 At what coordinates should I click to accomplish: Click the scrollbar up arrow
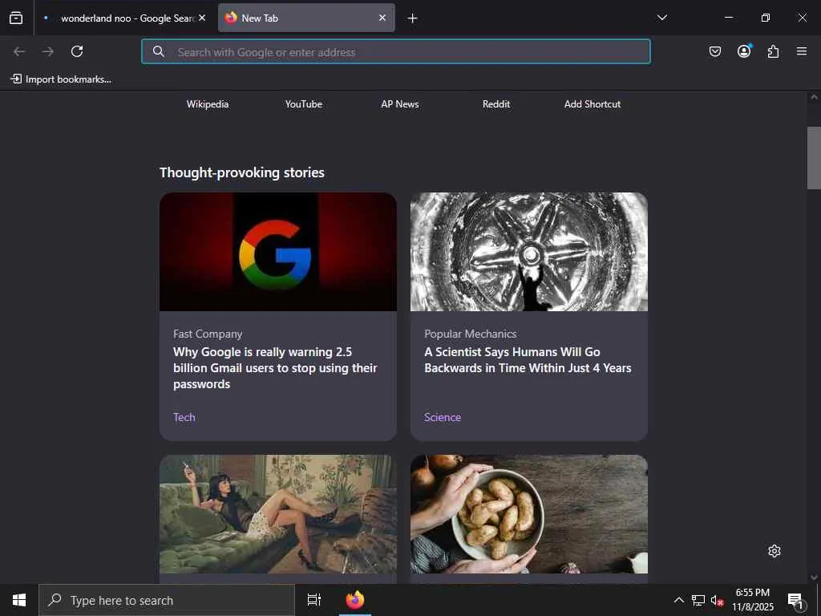click(x=814, y=97)
